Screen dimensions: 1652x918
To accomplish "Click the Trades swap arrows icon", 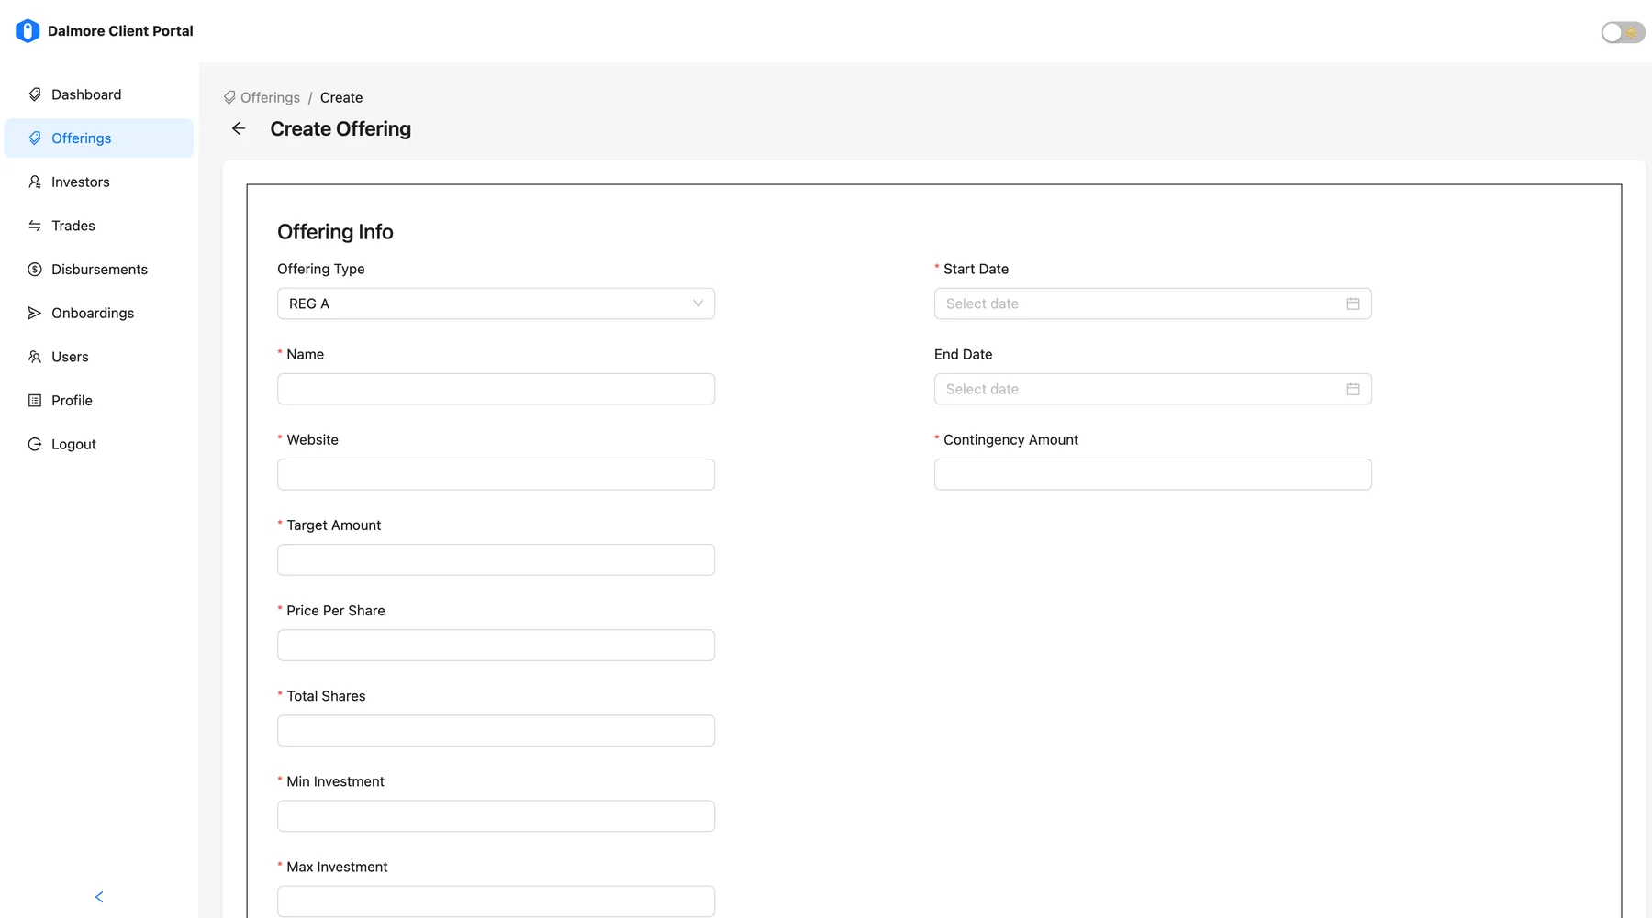I will (35, 226).
